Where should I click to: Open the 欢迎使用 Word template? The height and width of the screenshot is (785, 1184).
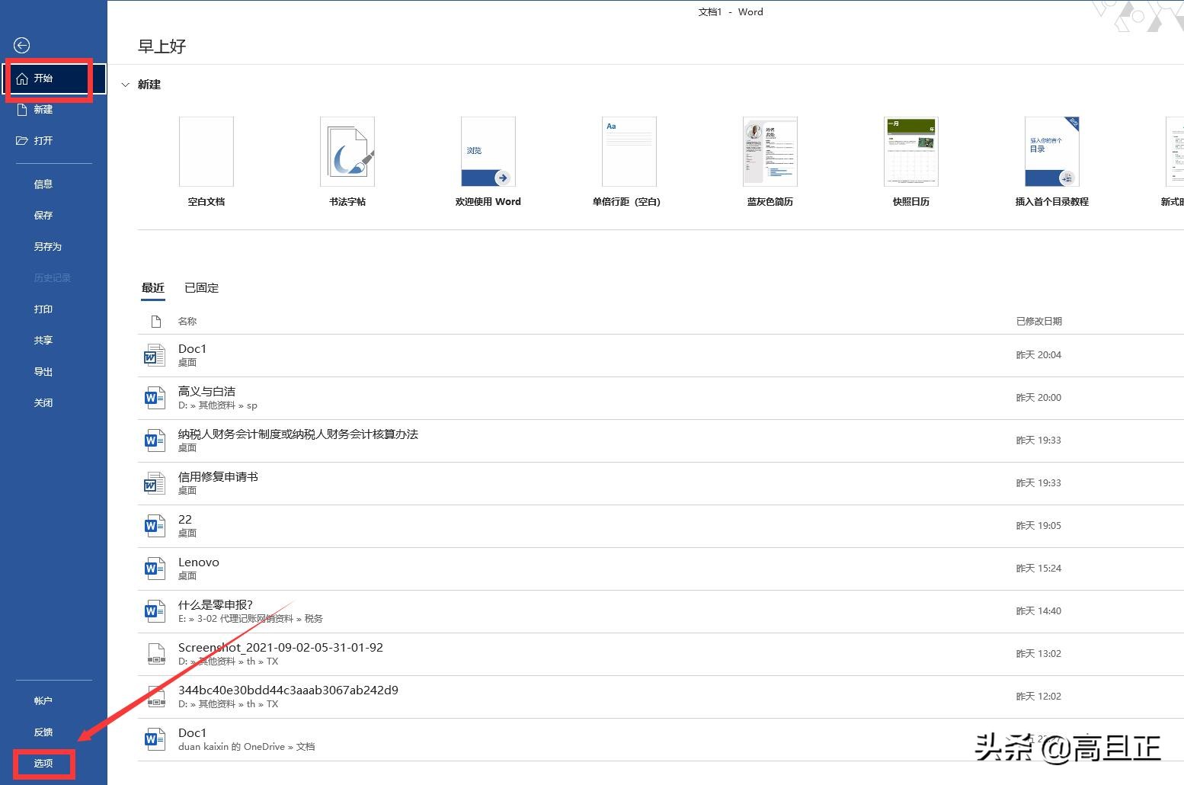click(488, 162)
